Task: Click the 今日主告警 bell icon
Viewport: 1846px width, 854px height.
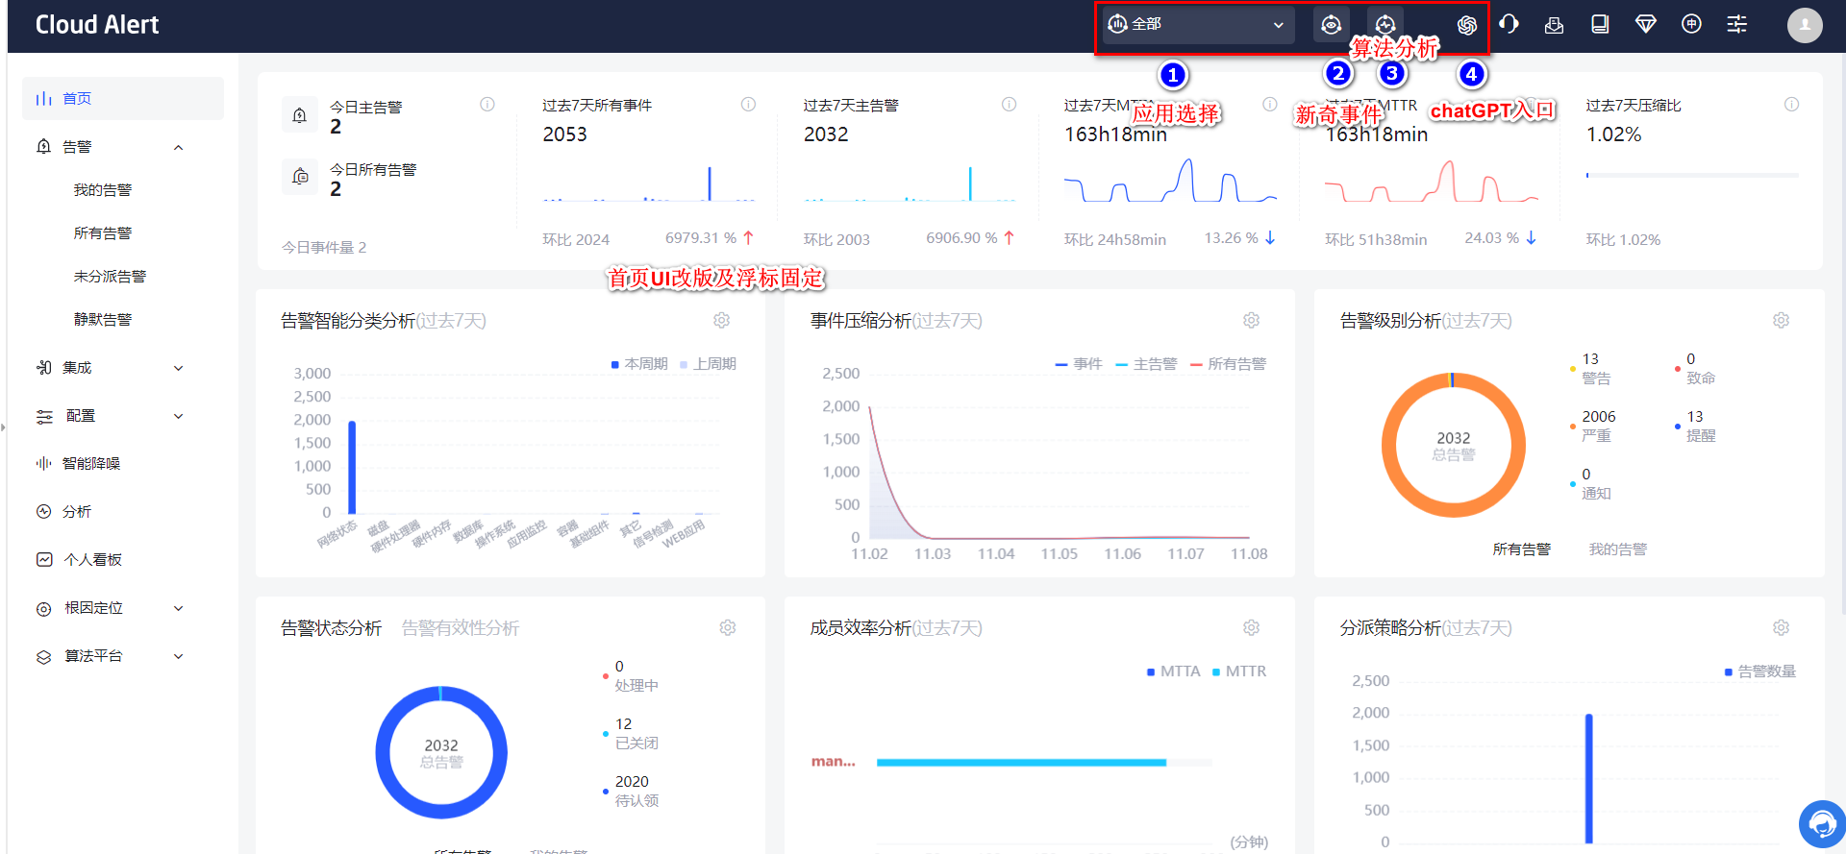Action: pyautogui.click(x=300, y=115)
